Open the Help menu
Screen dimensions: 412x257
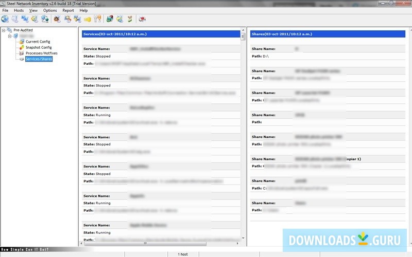click(83, 10)
